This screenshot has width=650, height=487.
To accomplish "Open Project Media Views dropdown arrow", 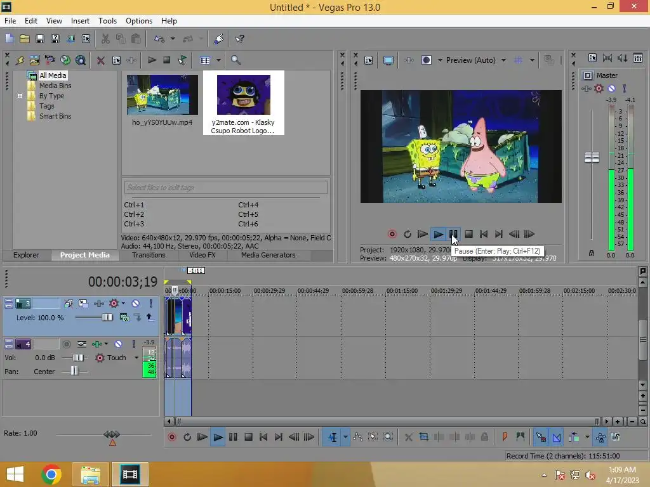I will pos(218,60).
